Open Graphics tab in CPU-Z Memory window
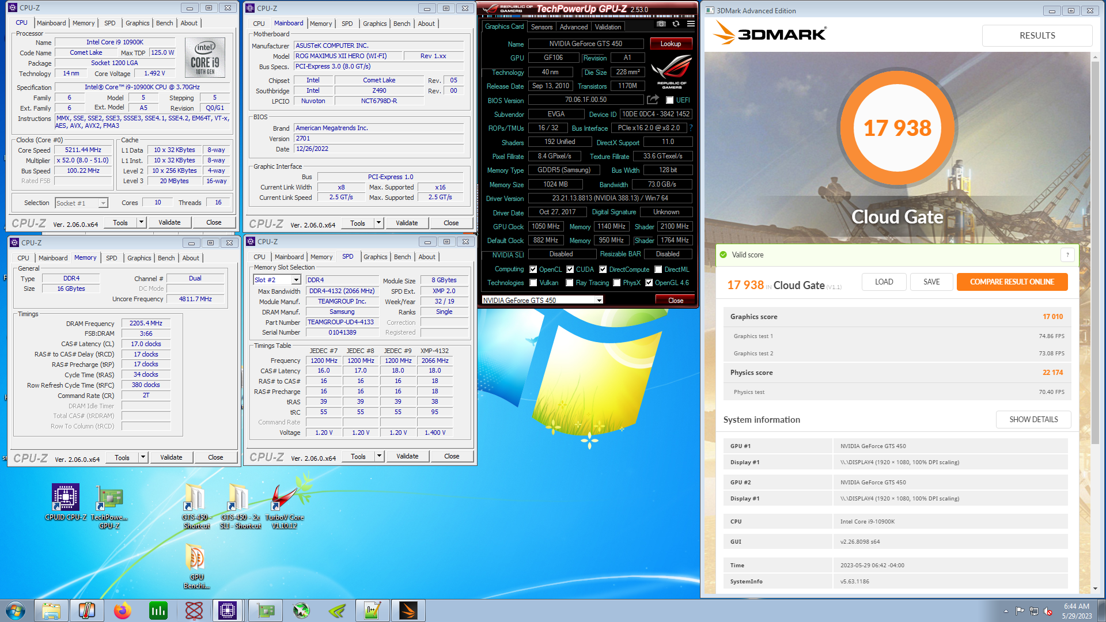1106x622 pixels. tap(139, 258)
